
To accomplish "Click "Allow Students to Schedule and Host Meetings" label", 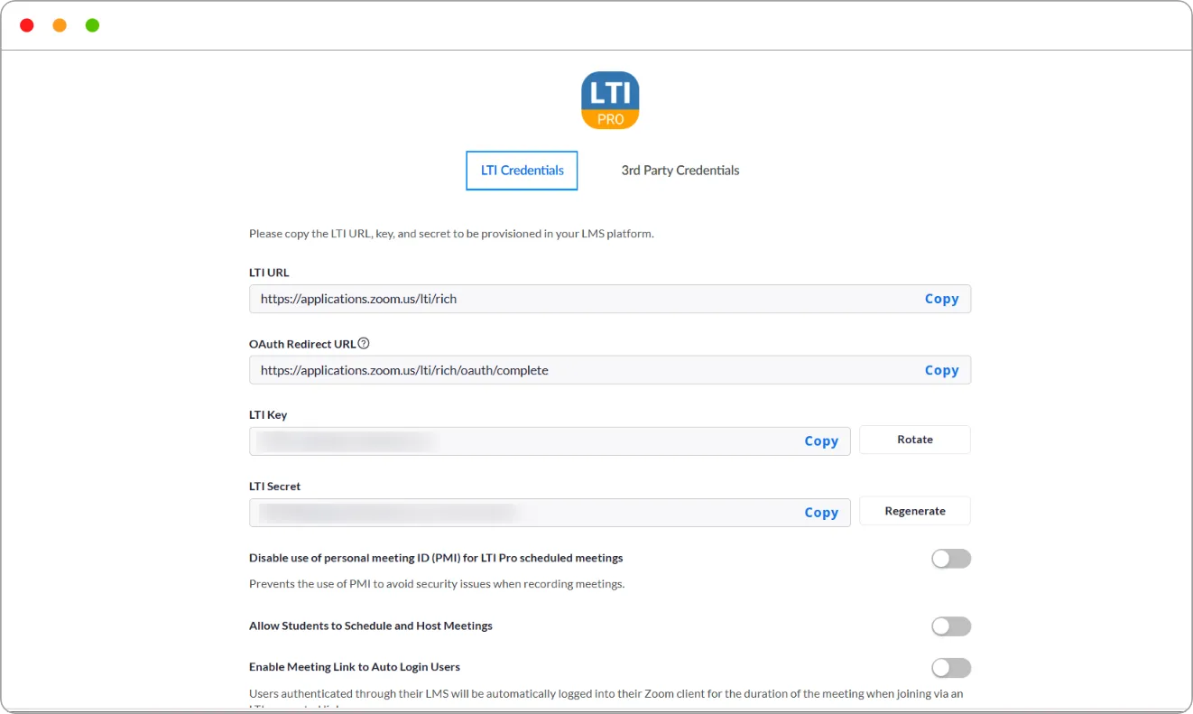I will point(371,626).
